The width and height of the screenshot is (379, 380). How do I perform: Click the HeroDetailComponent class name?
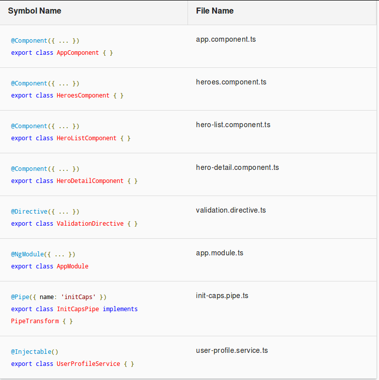point(90,181)
